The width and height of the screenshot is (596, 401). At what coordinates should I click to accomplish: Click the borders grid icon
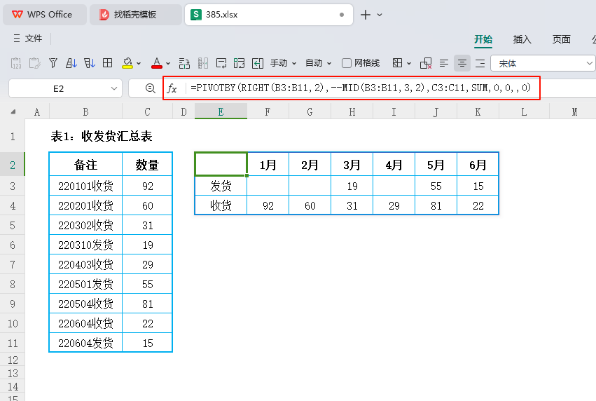coord(397,63)
